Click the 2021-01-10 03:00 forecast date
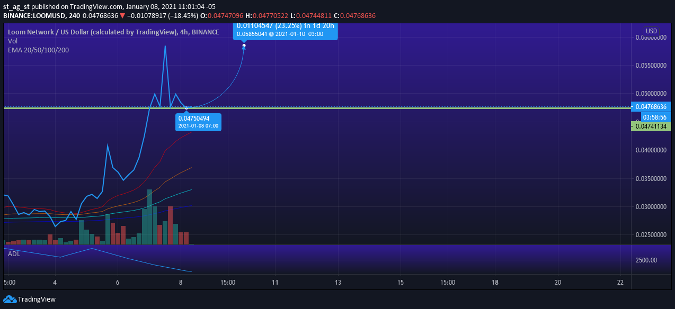Image resolution: width=675 pixels, height=309 pixels. coord(299,34)
